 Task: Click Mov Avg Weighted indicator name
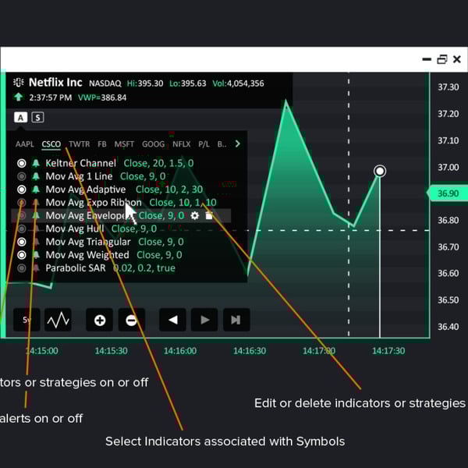coord(87,255)
